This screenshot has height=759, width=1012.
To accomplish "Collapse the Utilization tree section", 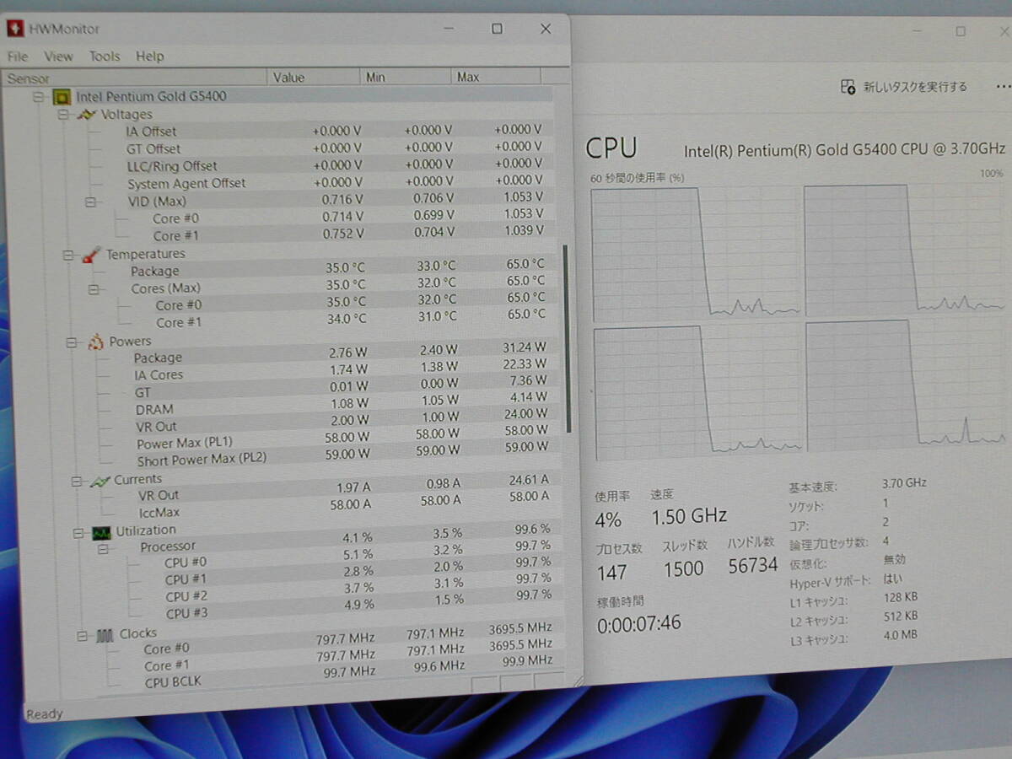I will (78, 532).
